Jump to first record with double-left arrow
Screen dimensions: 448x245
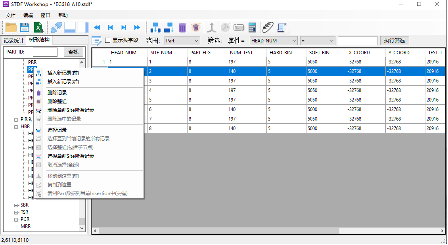pyautogui.click(x=97, y=27)
